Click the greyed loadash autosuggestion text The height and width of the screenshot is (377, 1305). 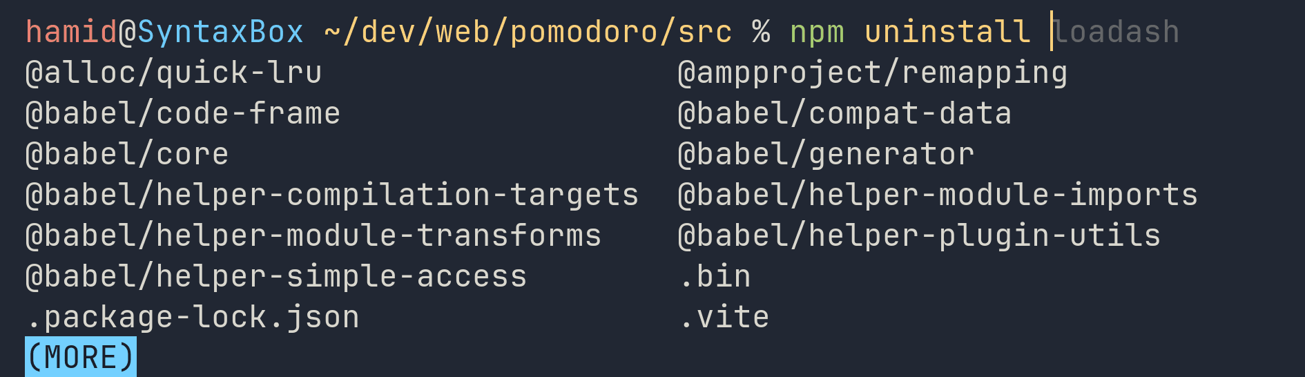pos(1116,32)
